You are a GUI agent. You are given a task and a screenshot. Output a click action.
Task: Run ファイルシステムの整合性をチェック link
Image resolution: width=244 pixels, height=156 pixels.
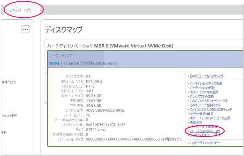(x=211, y=110)
